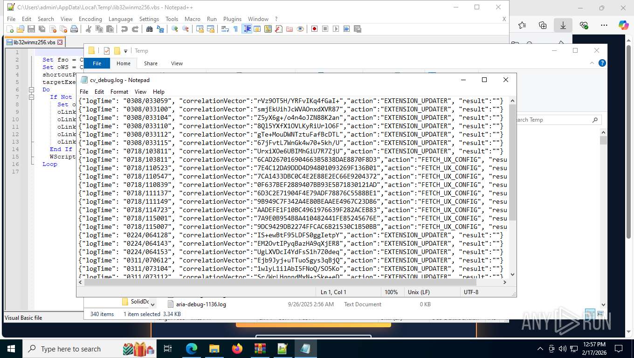The width and height of the screenshot is (634, 358).
Task: Select aria-debug-1136.log file in Explorer
Action: (x=201, y=304)
